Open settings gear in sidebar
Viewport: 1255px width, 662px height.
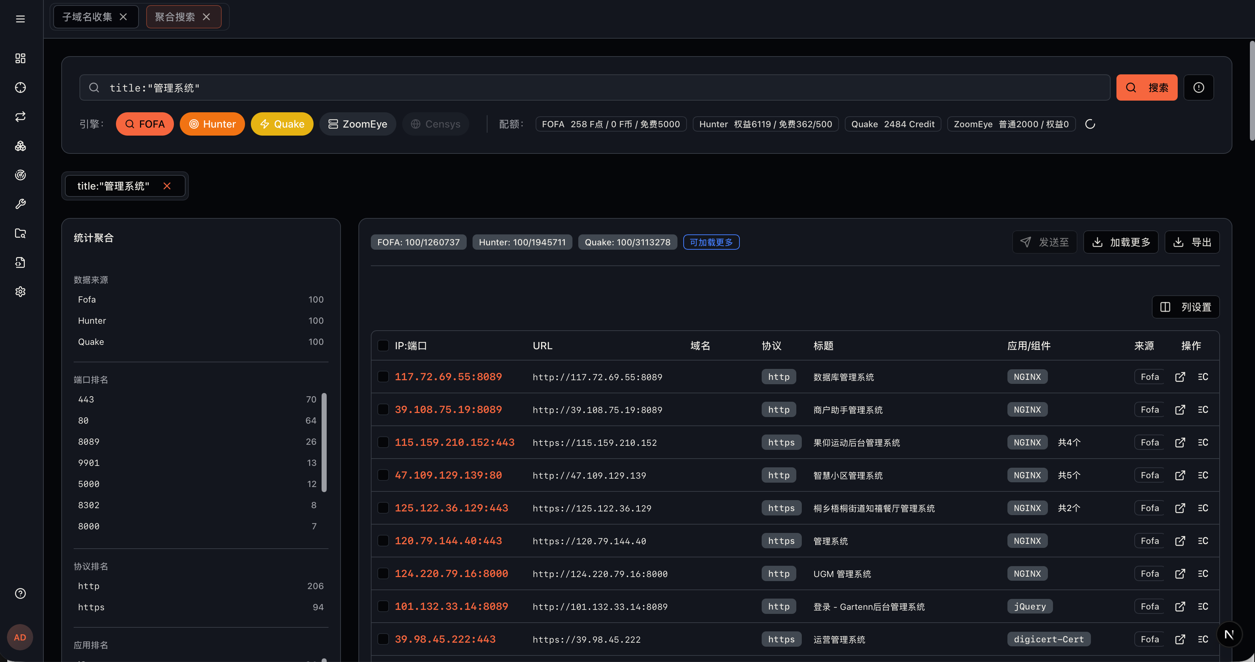pyautogui.click(x=20, y=291)
